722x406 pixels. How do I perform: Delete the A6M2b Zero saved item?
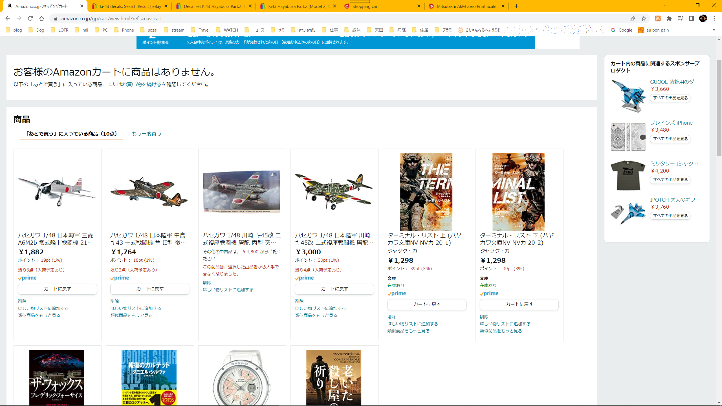click(x=22, y=301)
